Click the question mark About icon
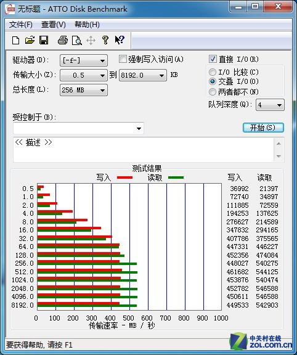Viewport: 297px width, 355px height. pos(105,40)
